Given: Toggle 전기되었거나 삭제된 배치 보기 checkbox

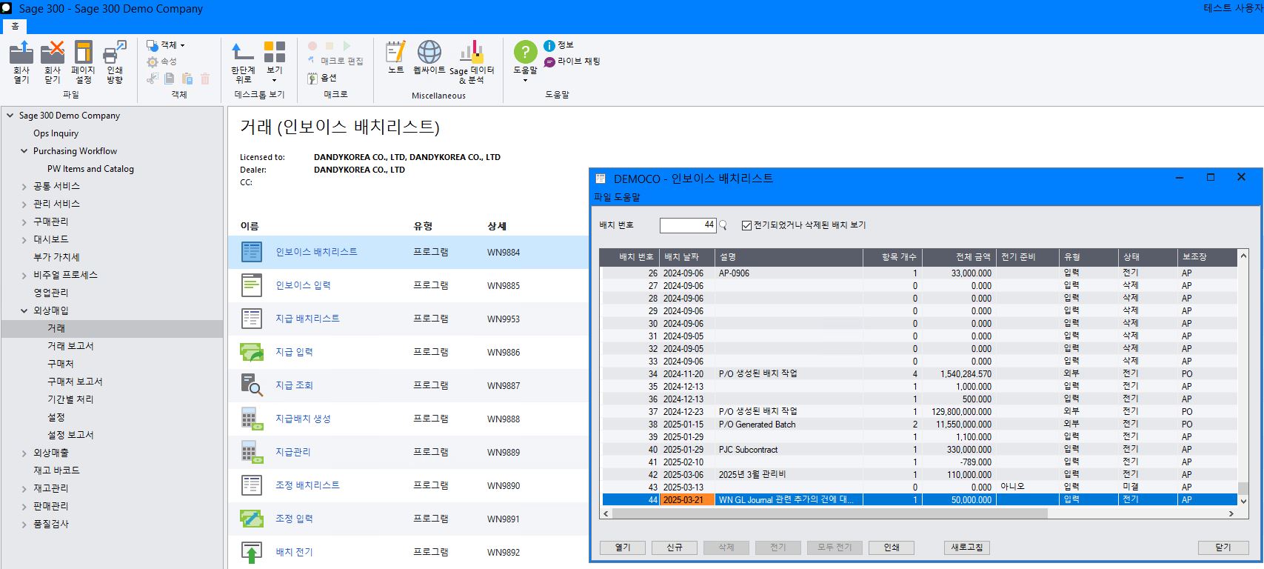Looking at the screenshot, I should point(746,225).
